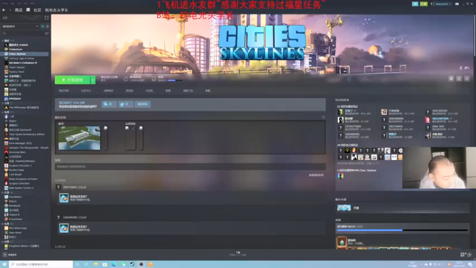Open friends and chat icon bottom right
The width and height of the screenshot is (476, 268).
pyautogui.click(x=469, y=255)
